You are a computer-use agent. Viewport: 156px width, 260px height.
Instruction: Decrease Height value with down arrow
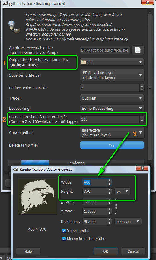(x=109, y=193)
